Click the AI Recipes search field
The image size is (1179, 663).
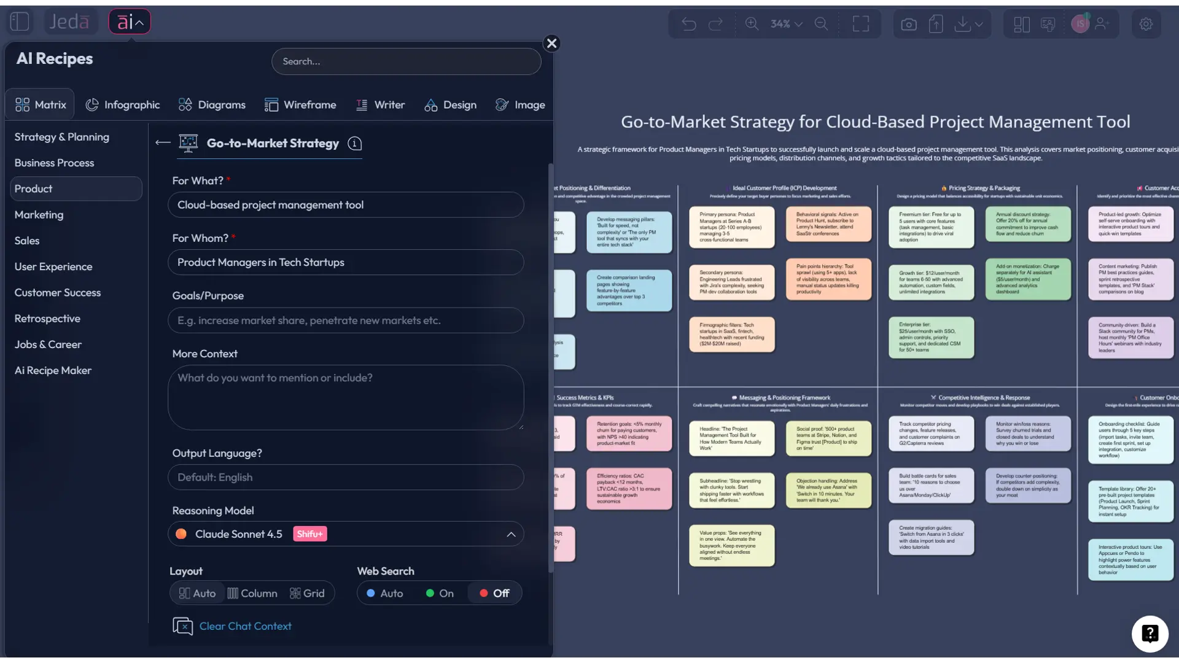click(406, 61)
